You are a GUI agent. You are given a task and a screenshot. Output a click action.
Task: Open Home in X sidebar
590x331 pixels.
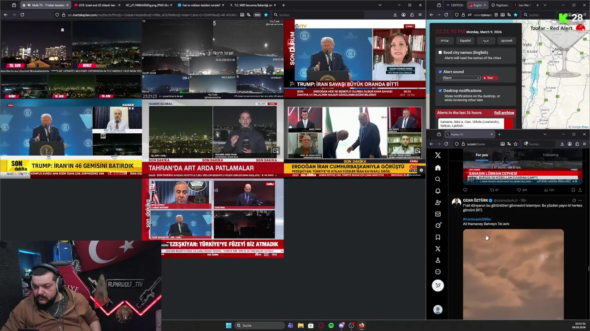point(438,168)
